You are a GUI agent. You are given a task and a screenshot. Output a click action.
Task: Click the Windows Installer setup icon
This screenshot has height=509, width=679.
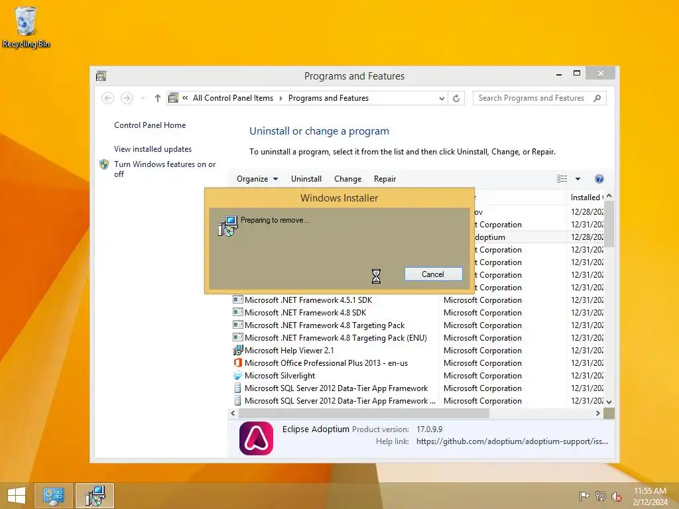point(227,226)
